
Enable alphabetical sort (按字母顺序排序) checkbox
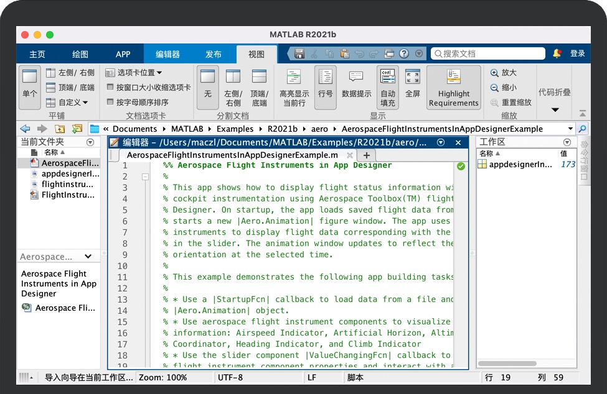[110, 103]
